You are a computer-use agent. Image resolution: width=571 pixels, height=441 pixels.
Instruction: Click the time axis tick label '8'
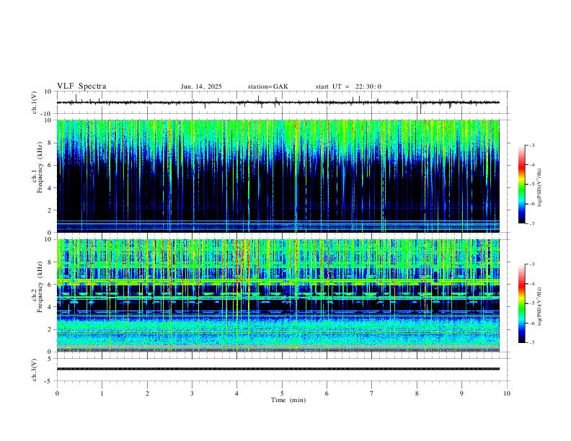point(417,393)
